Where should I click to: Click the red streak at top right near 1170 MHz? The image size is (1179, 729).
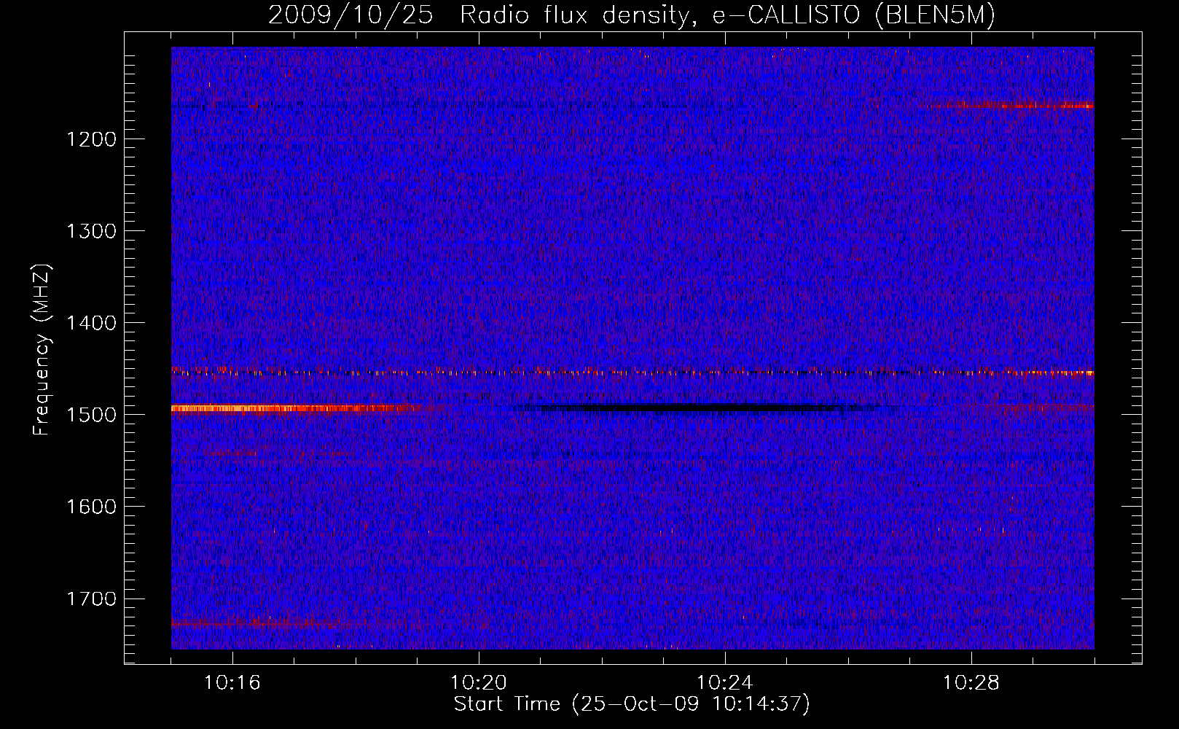click(x=1009, y=106)
